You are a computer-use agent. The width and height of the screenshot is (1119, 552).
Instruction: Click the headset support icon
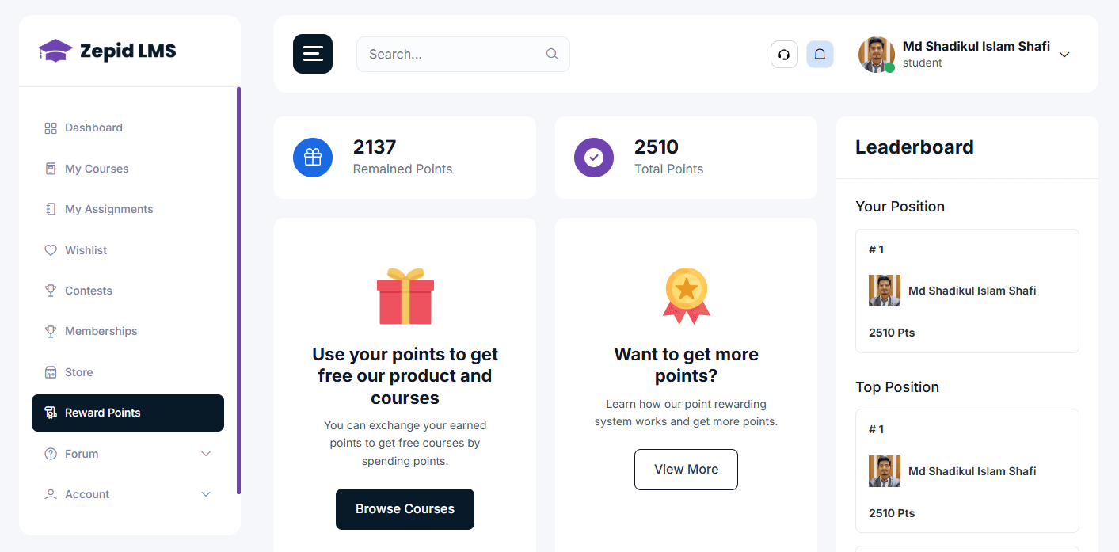784,54
